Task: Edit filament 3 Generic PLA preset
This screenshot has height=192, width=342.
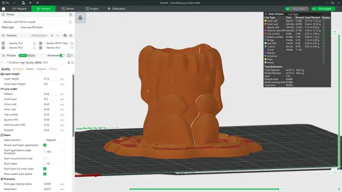Action: [x=34, y=47]
